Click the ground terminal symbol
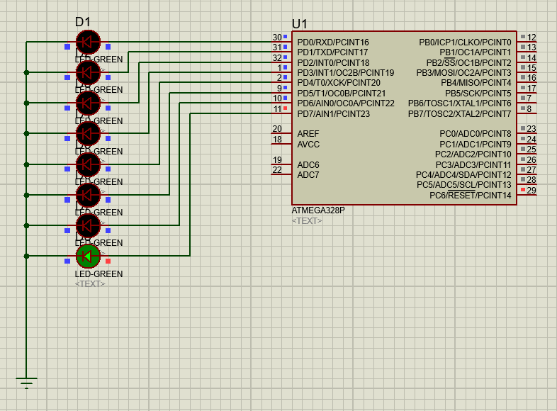Viewport: 557px width, 411px height. (26, 383)
